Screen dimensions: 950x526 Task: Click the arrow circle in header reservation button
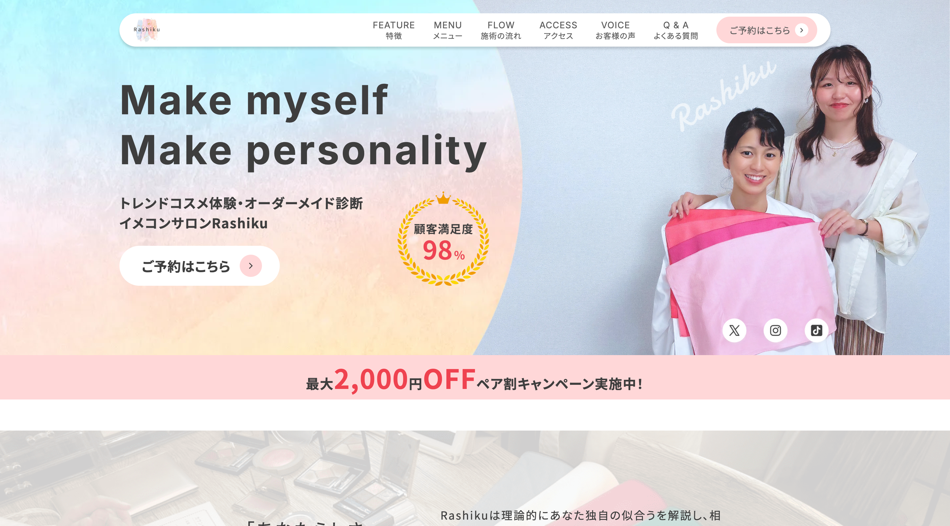801,30
